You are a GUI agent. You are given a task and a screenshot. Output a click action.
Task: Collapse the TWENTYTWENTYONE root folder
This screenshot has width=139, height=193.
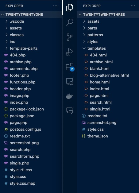(x=31, y=14)
